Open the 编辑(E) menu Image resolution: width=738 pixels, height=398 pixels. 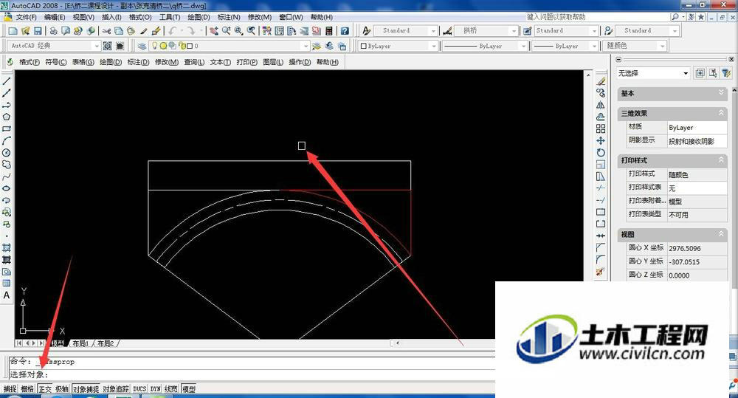[55, 17]
